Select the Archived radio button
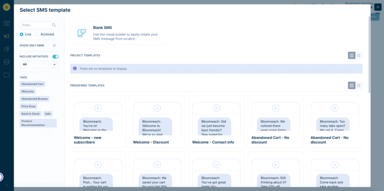 (37, 34)
